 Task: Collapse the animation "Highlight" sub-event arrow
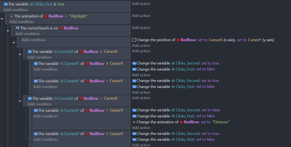(2, 19)
